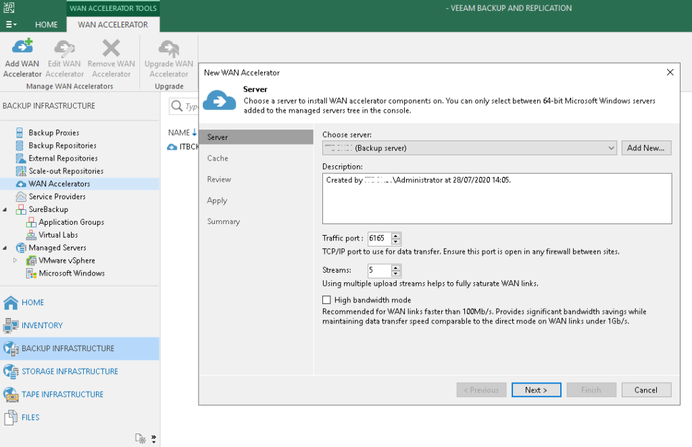Go to Inventory view

tap(42, 325)
